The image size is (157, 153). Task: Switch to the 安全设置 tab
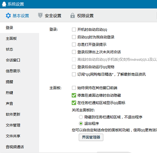tap(49, 16)
